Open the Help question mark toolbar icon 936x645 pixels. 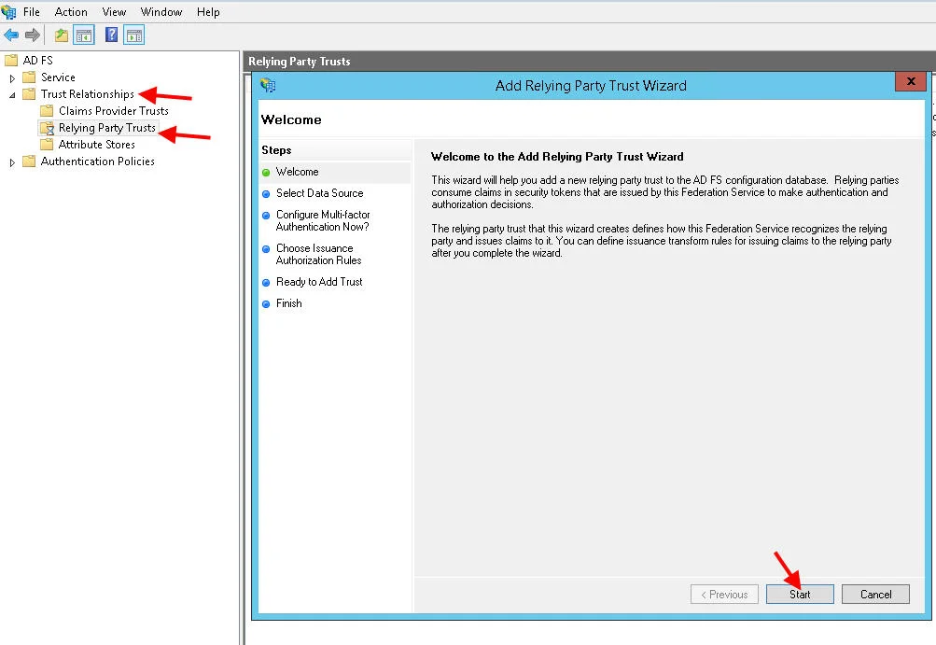coord(111,35)
